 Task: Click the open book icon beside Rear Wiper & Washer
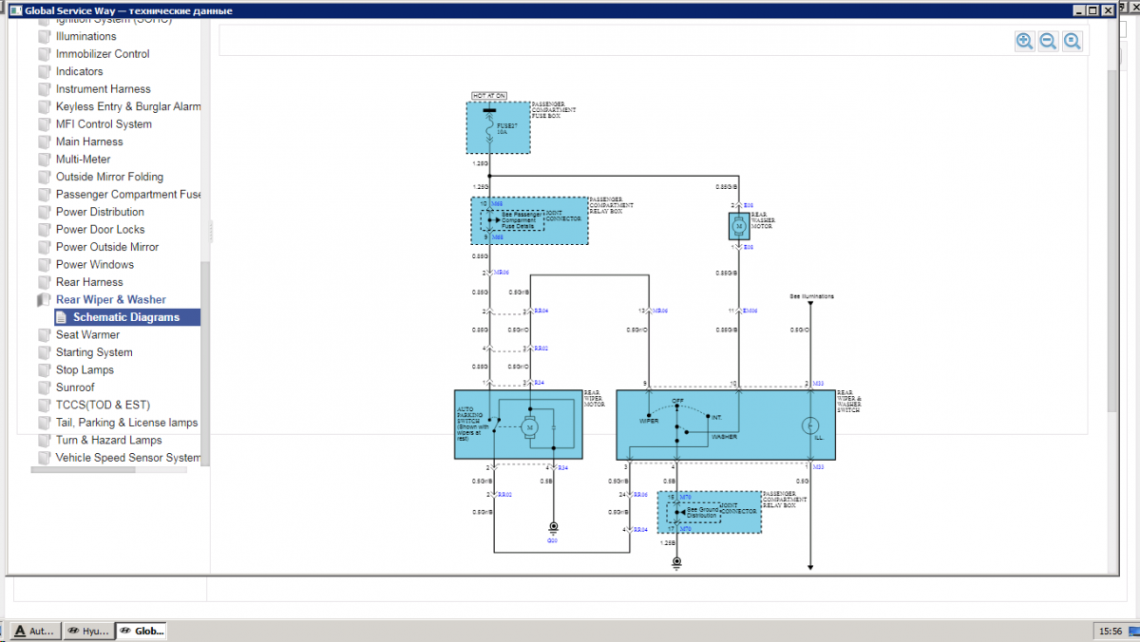coord(44,300)
